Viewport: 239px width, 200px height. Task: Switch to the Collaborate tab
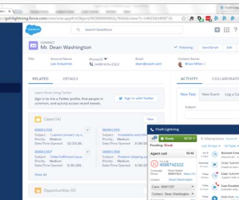225,79
